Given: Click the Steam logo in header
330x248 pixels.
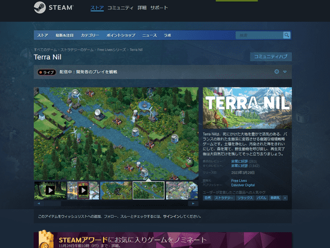Looking at the screenshot, I should click(x=54, y=7).
